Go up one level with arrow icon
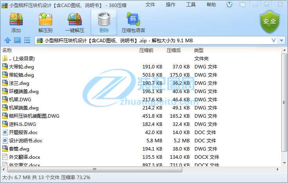Image resolution: width=288 pixels, height=183 pixels. [7, 40]
